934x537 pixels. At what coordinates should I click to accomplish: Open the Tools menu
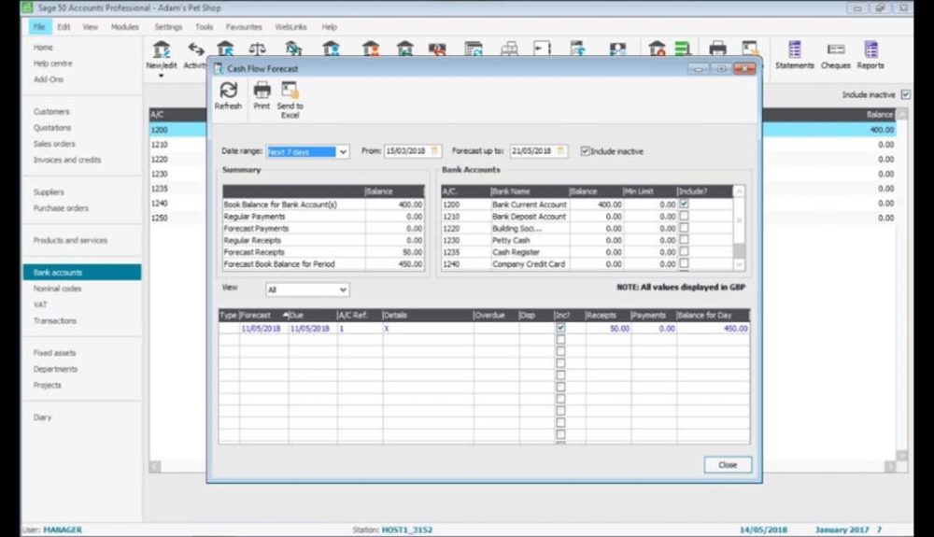pos(204,27)
